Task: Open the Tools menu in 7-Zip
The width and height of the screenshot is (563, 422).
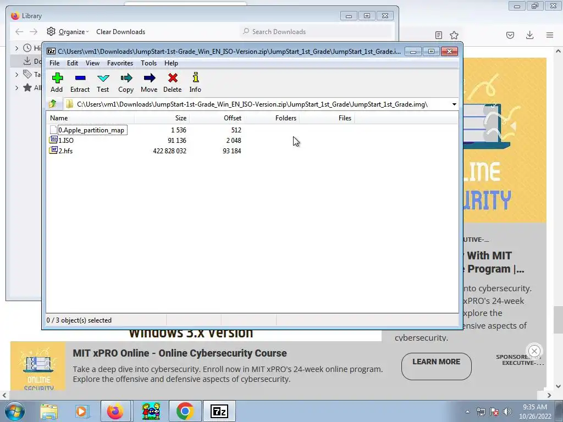Action: (148, 63)
